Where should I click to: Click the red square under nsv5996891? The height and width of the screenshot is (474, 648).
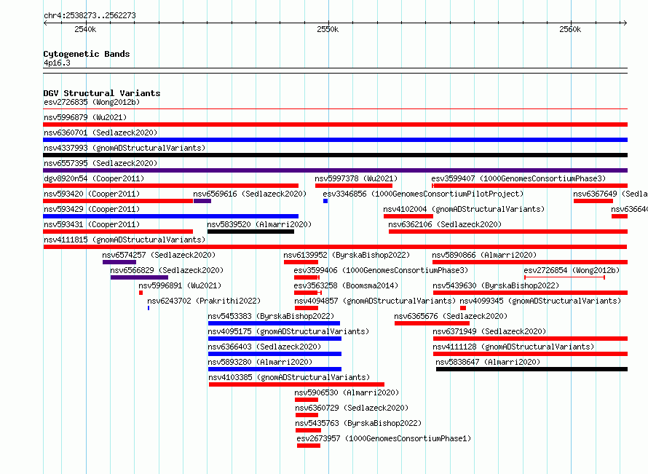(x=141, y=293)
